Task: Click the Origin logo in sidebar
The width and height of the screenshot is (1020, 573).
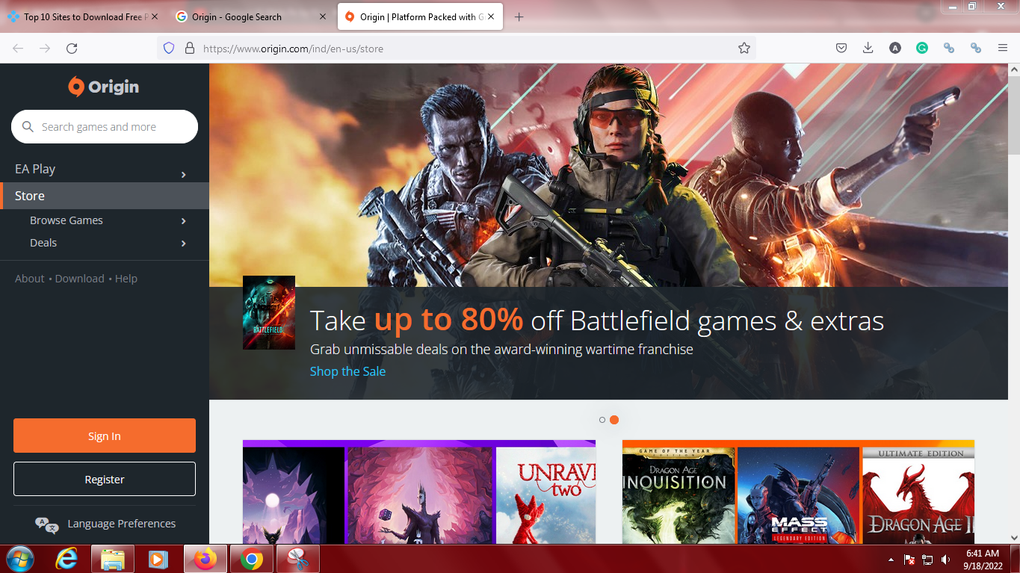Action: 104,87
